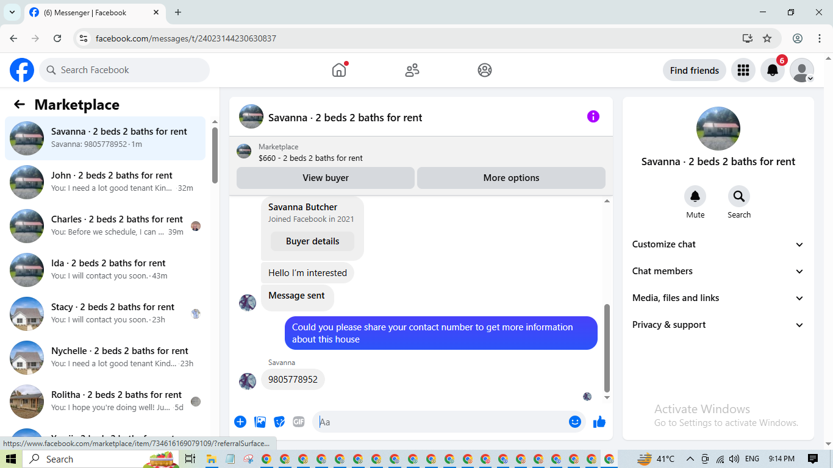Viewport: 833px width, 468px height.
Task: Click the Facebook logo icon
Action: (x=22, y=70)
